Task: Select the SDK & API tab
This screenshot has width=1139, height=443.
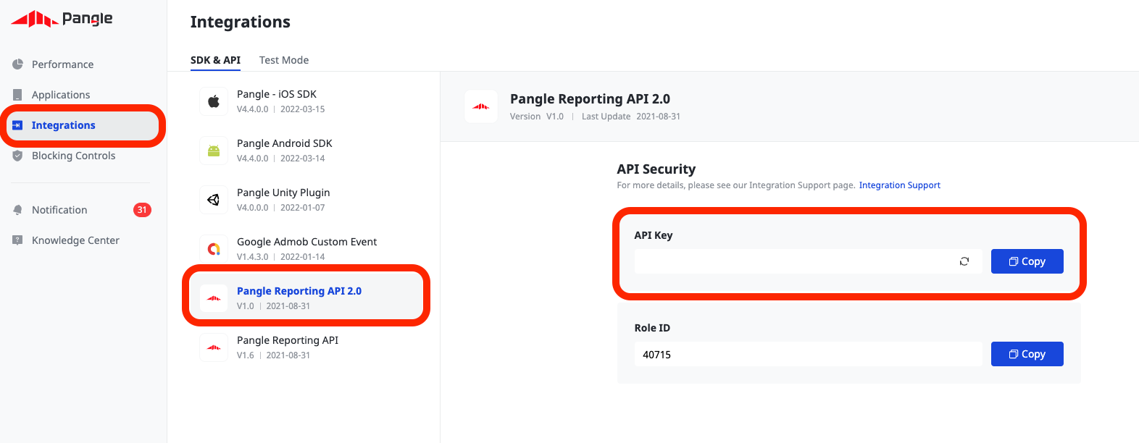Action: click(x=215, y=60)
